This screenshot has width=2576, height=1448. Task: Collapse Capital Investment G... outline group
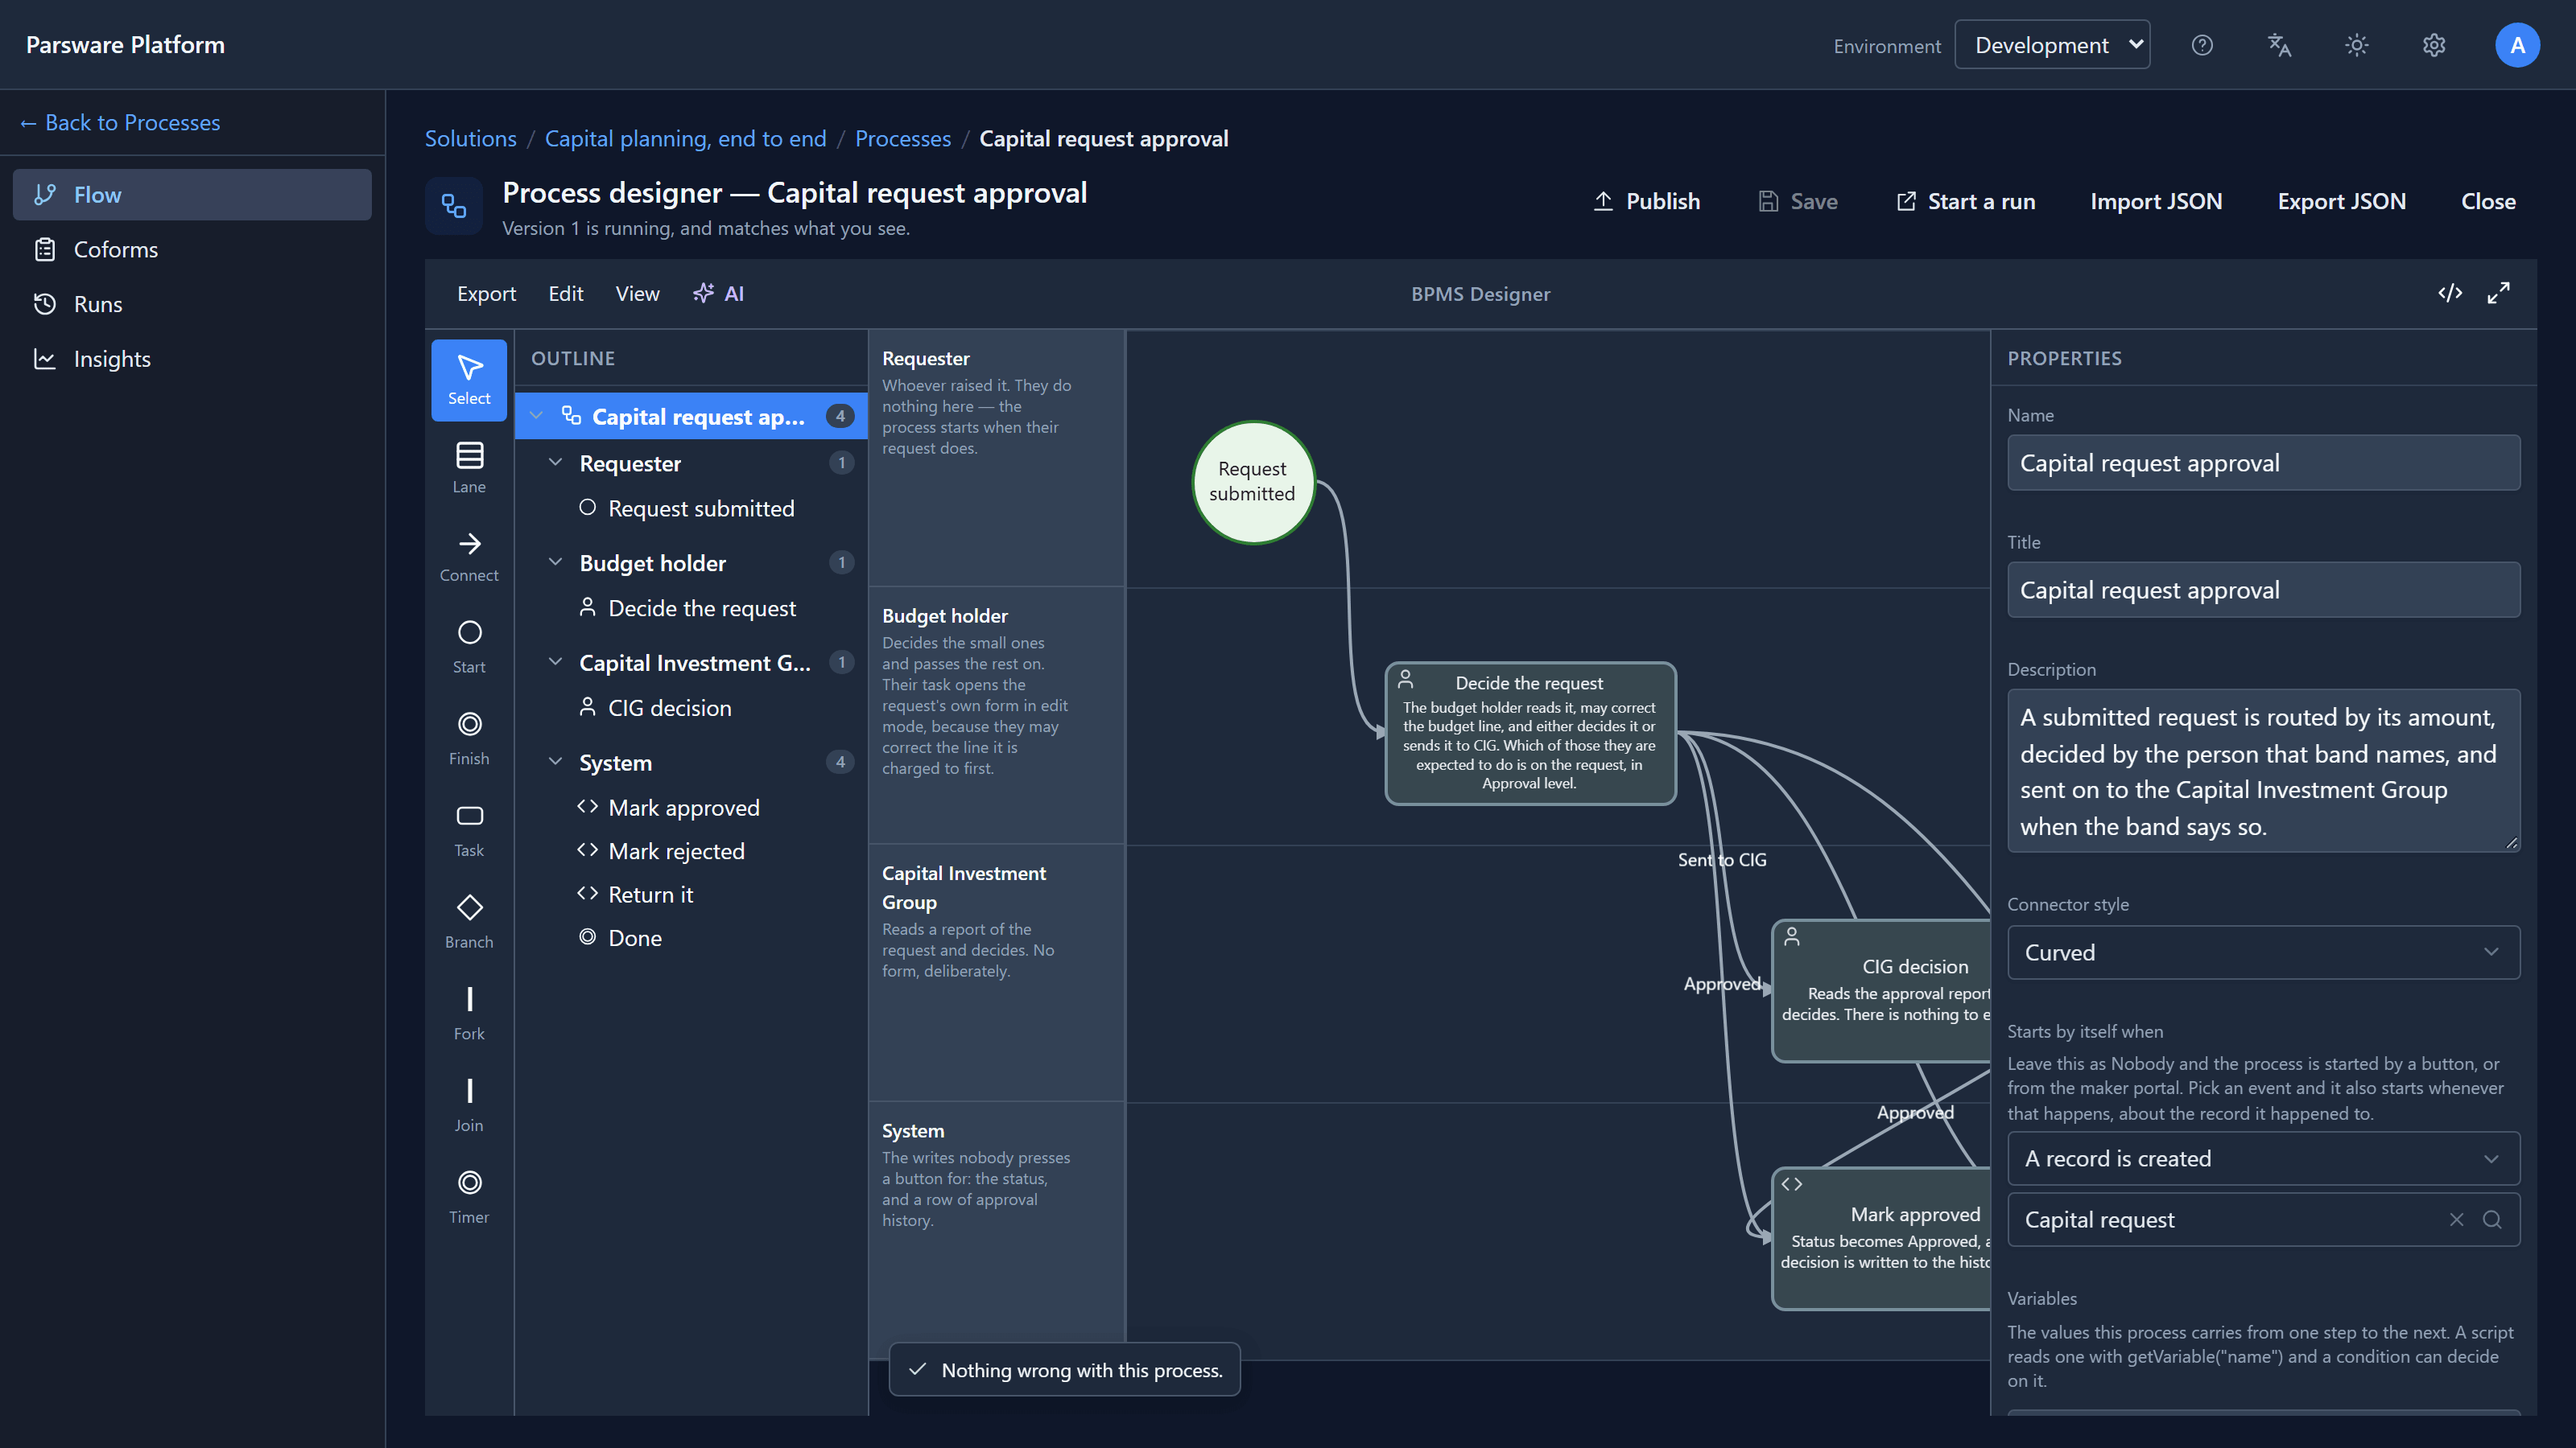[556, 663]
